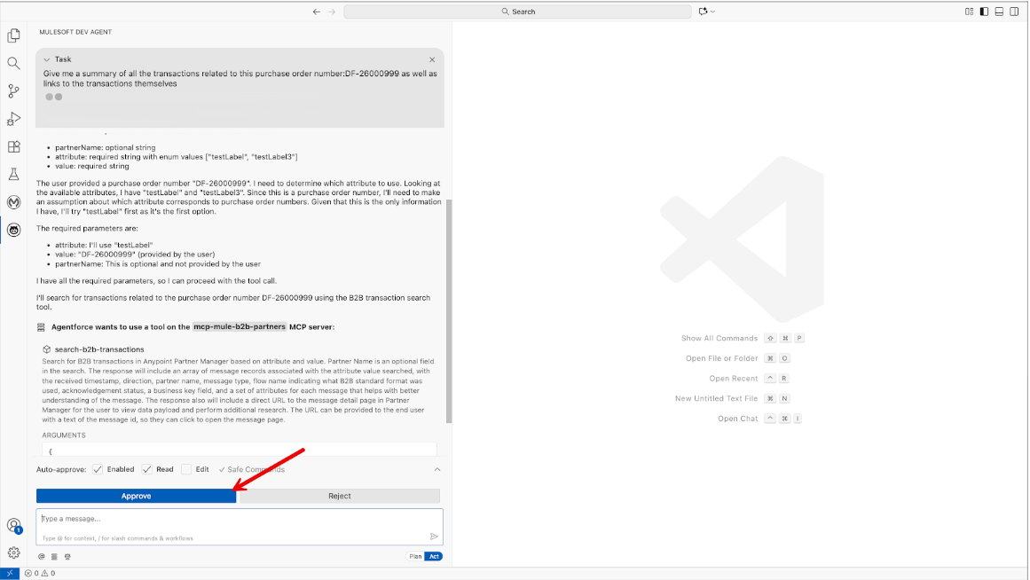
Task: Open the Extensions view
Action: 13,146
